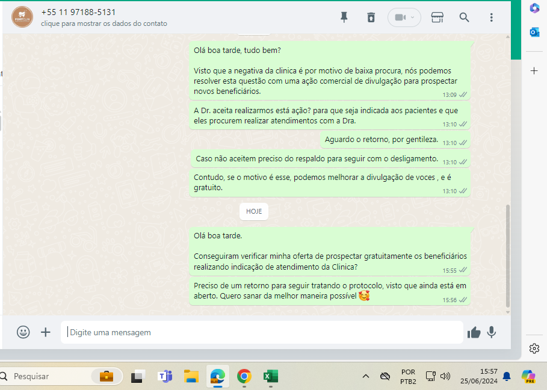The image size is (547, 390).
Task: Start recording a voice message
Action: (x=492, y=332)
